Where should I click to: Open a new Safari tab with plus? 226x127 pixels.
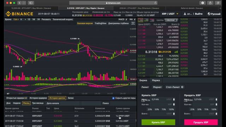point(220,8)
